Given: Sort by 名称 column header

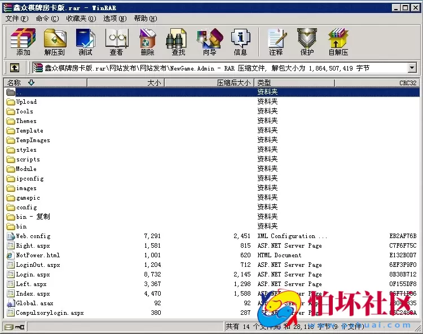Looking at the screenshot, I should (x=45, y=83).
